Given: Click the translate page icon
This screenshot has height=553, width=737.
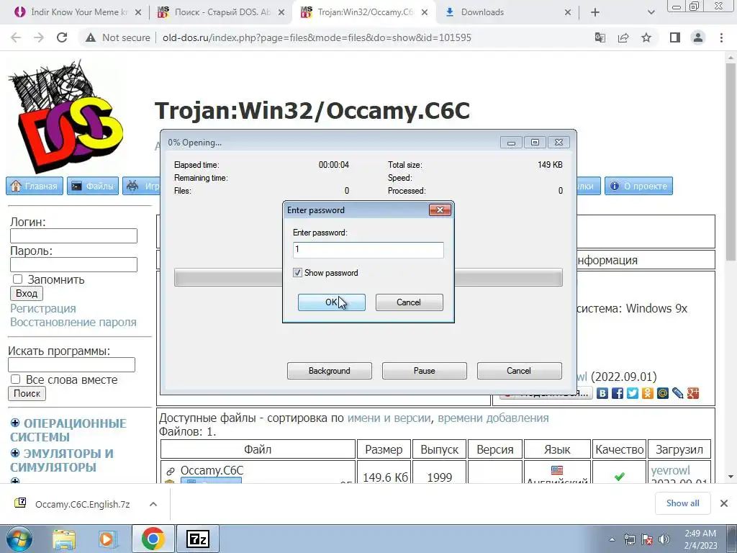Looking at the screenshot, I should (600, 37).
